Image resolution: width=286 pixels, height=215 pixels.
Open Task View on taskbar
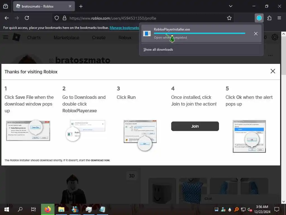(34, 209)
